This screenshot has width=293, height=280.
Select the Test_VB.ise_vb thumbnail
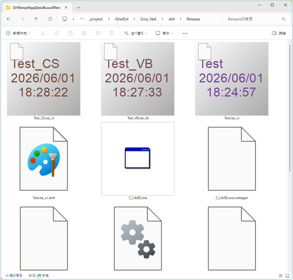[x=138, y=79]
